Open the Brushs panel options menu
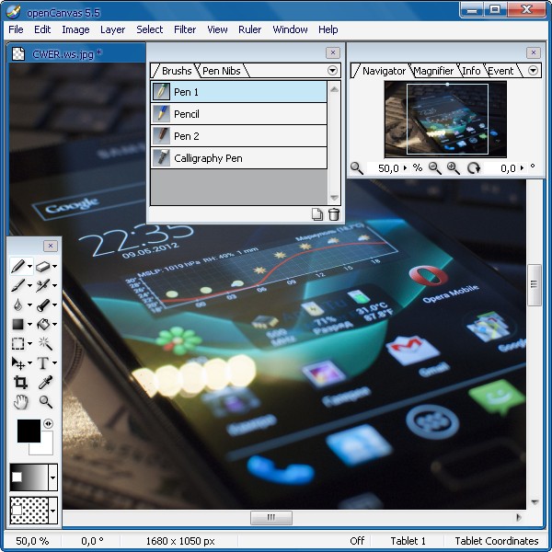Image resolution: width=552 pixels, height=552 pixels. click(332, 71)
